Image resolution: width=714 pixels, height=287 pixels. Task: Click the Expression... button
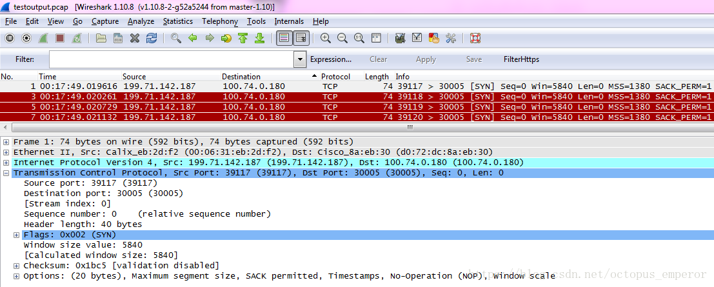pyautogui.click(x=331, y=59)
